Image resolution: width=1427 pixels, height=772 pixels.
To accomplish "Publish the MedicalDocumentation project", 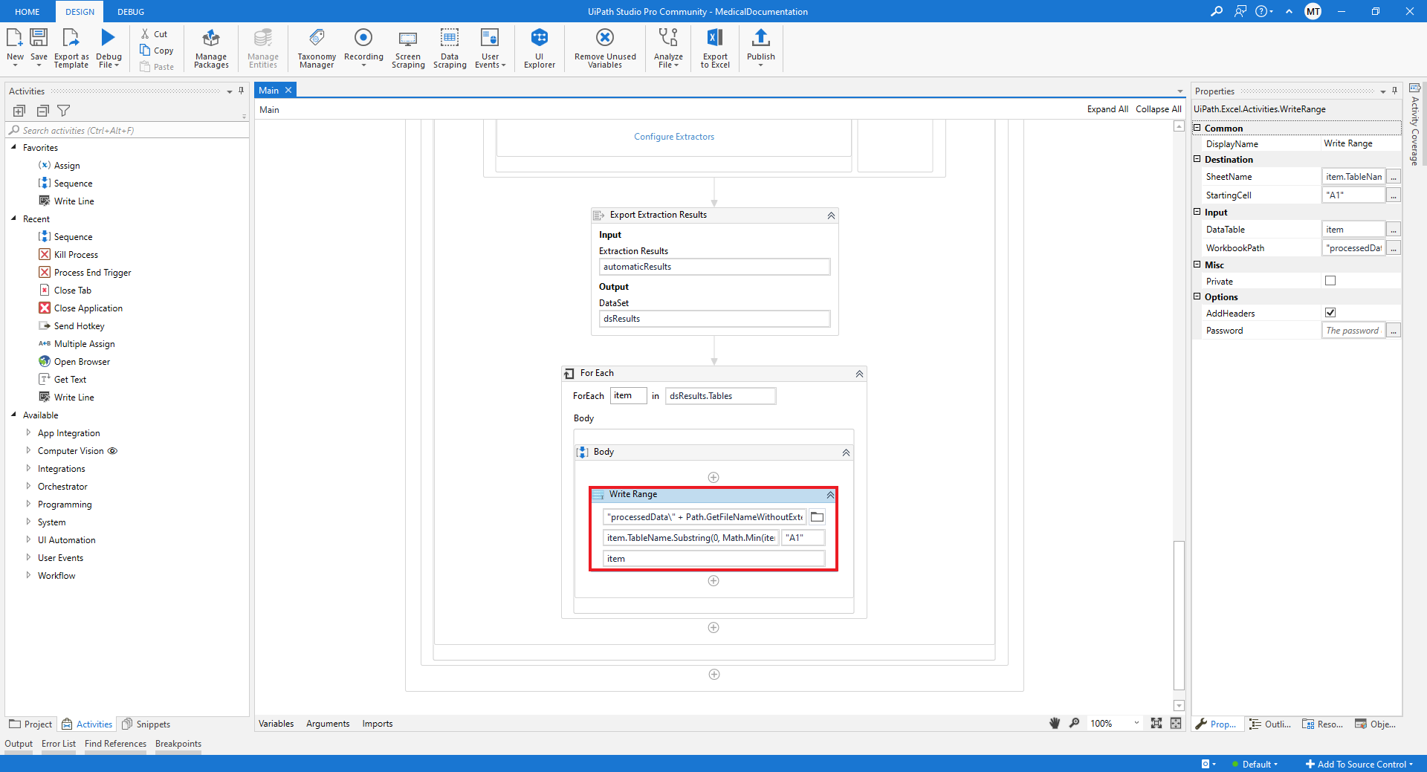I will coord(760,48).
